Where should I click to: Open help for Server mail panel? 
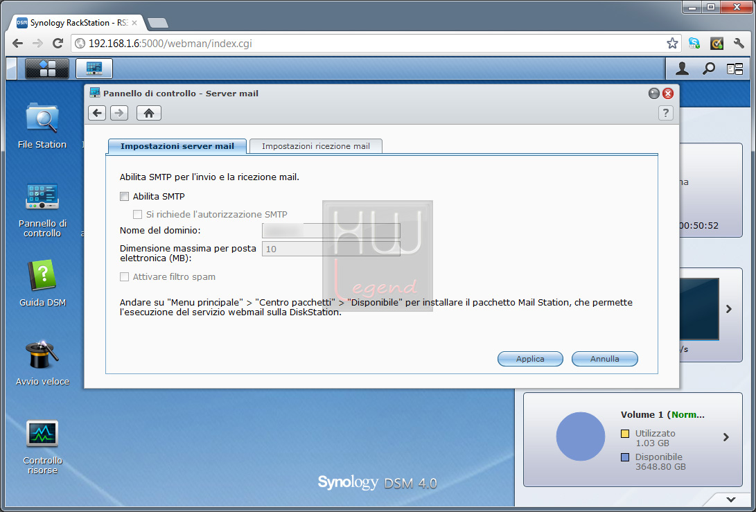665,114
